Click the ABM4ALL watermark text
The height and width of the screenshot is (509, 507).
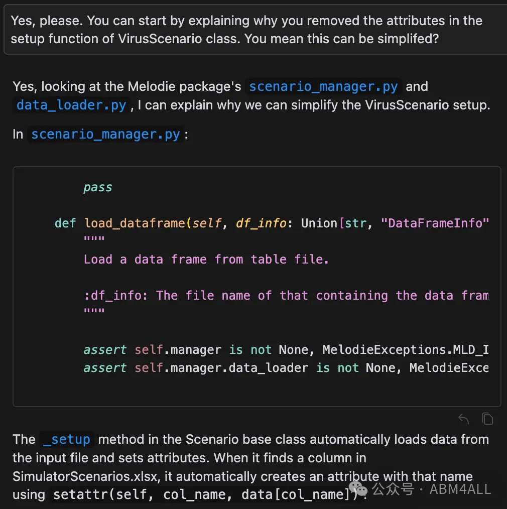pyautogui.click(x=460, y=489)
